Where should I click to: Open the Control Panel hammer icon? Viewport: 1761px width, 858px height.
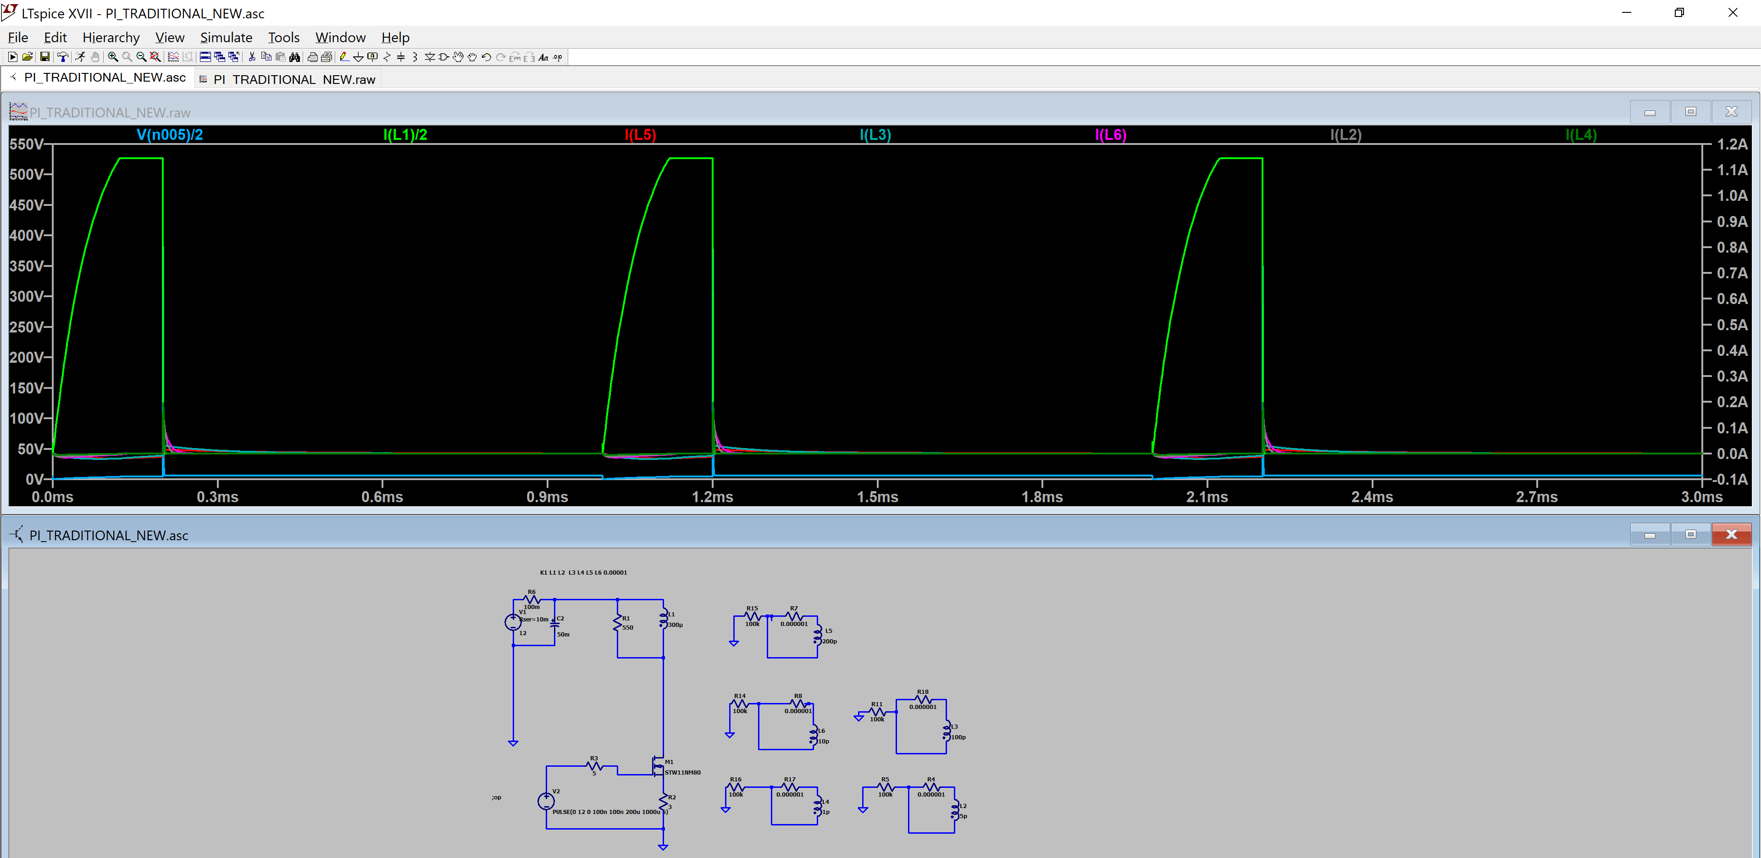coord(63,57)
